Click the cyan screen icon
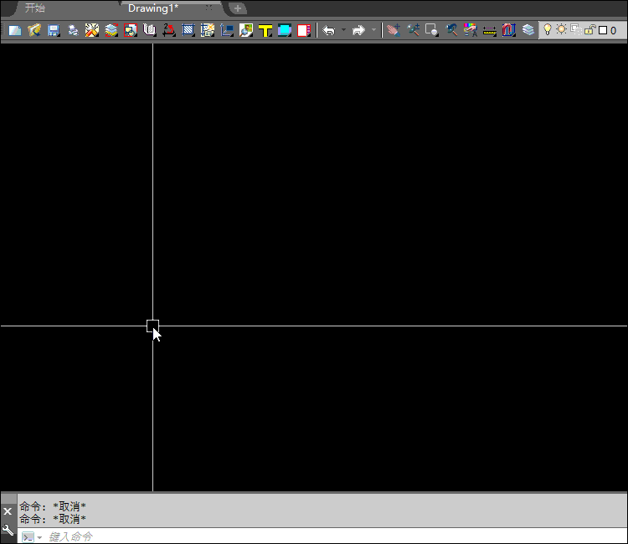628x544 pixels. (285, 30)
